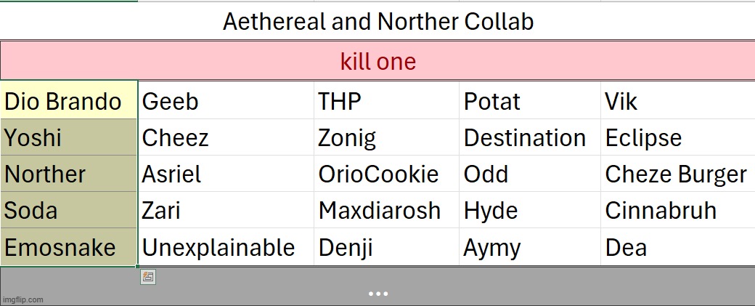
Task: Click the OrioCookie cell
Action: tap(387, 174)
